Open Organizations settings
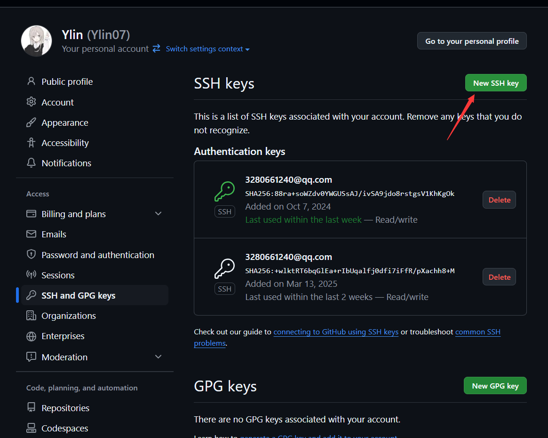548x438 pixels. (x=69, y=316)
